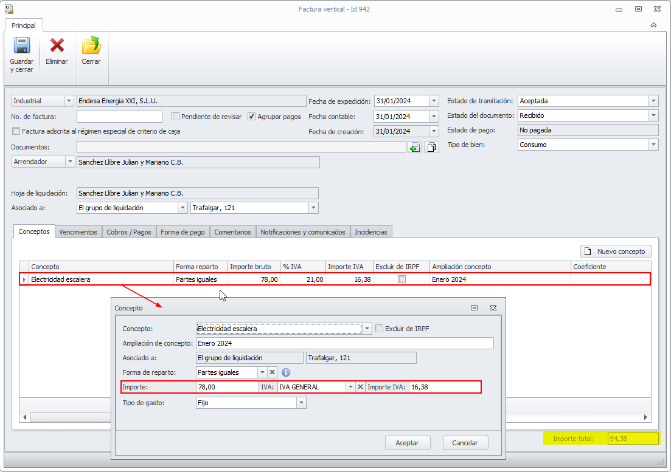Viewport: 671px width, 472px height.
Task: Click the Cerrar folder icon
Action: click(91, 46)
